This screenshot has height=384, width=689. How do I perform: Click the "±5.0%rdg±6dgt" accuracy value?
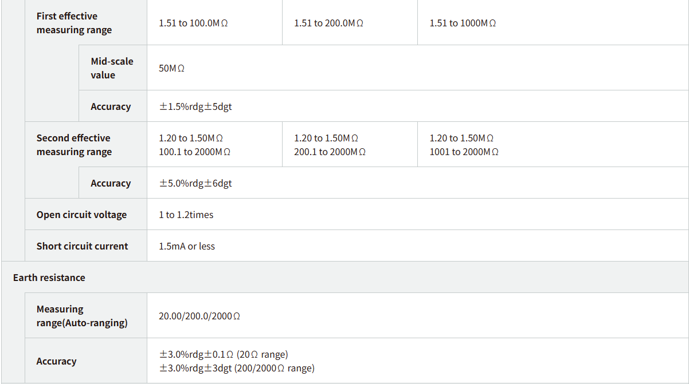point(195,183)
